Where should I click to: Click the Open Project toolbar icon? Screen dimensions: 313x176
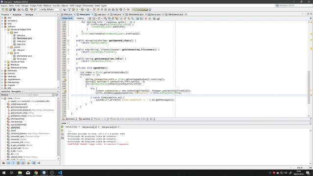(x=10, y=10)
